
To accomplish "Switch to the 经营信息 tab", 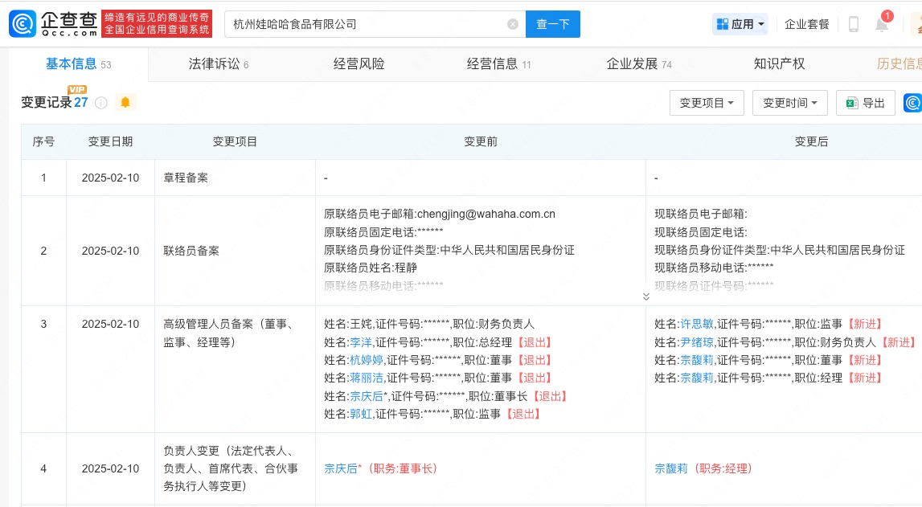I will tap(498, 64).
